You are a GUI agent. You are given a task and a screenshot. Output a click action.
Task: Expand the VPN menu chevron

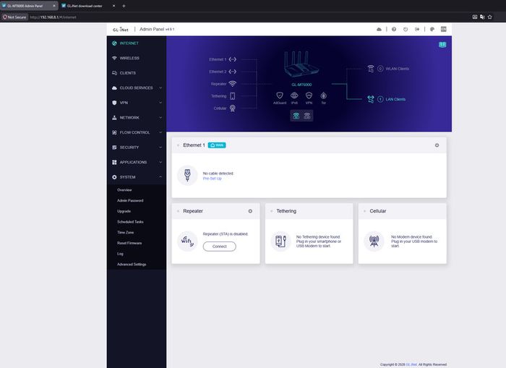pyautogui.click(x=160, y=103)
